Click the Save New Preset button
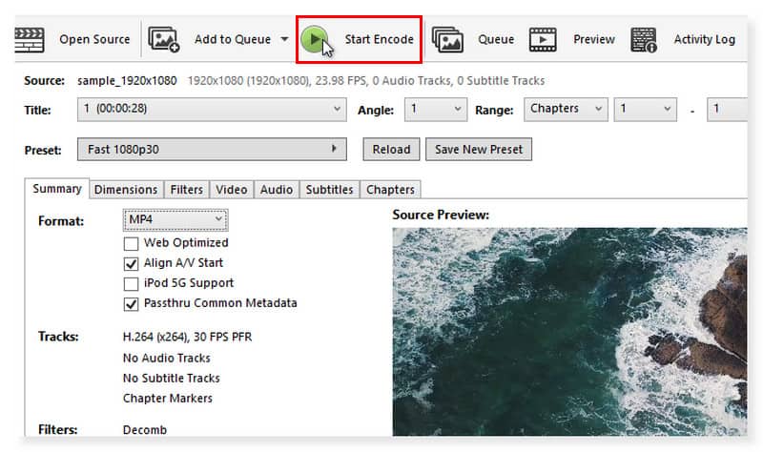This screenshot has width=763, height=452. pyautogui.click(x=480, y=150)
